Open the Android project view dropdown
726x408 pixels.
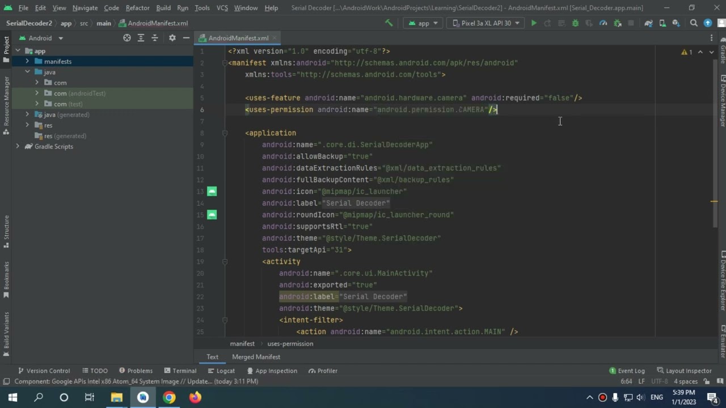tap(41, 38)
